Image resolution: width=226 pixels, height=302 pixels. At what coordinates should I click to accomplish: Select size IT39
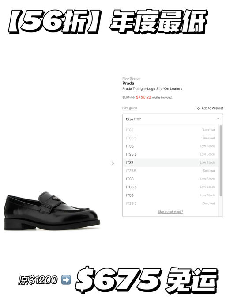pyautogui.click(x=170, y=195)
